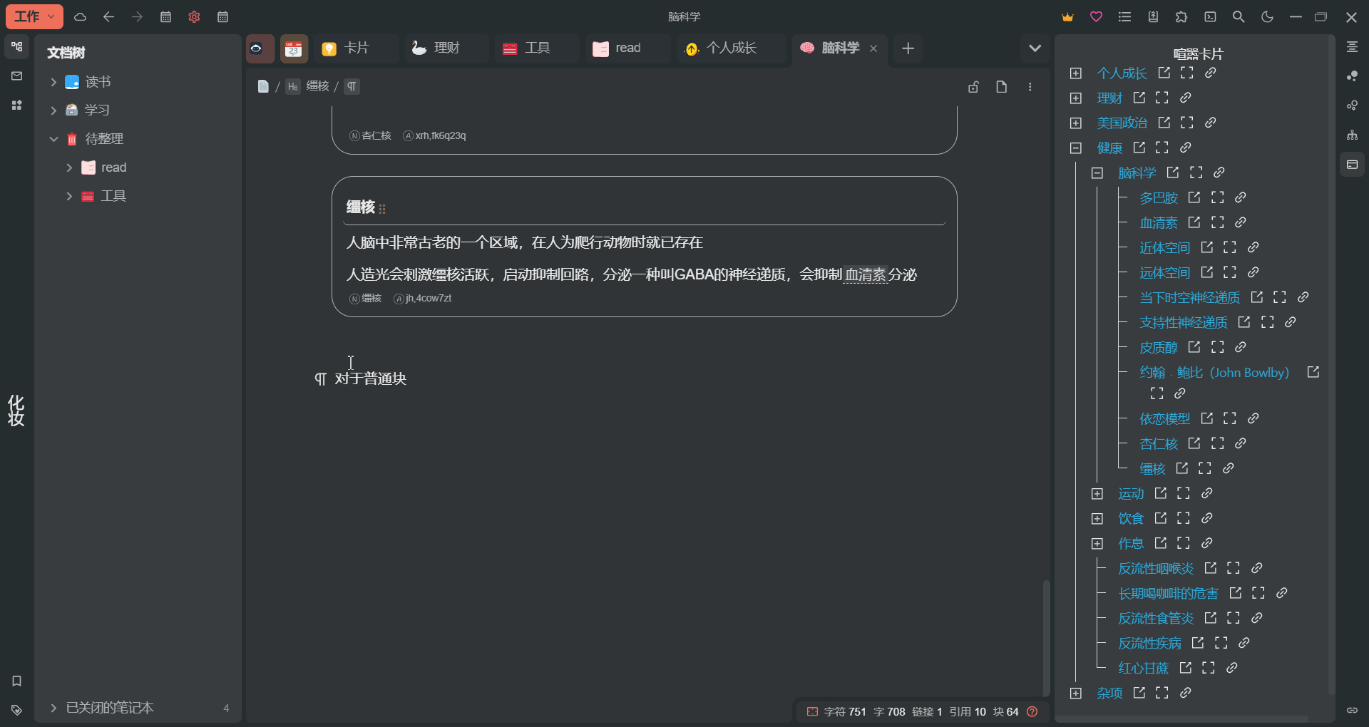Switch to the 理财 tab
The image size is (1369, 727).
446,48
